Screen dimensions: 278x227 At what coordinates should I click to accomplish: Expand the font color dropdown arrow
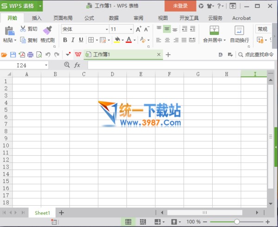coord(134,40)
